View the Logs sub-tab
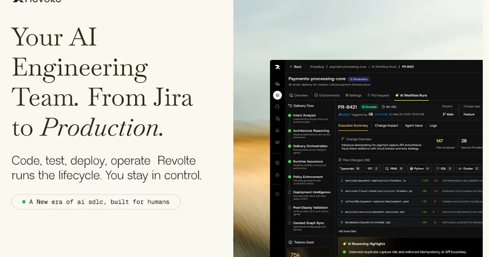 (433, 126)
